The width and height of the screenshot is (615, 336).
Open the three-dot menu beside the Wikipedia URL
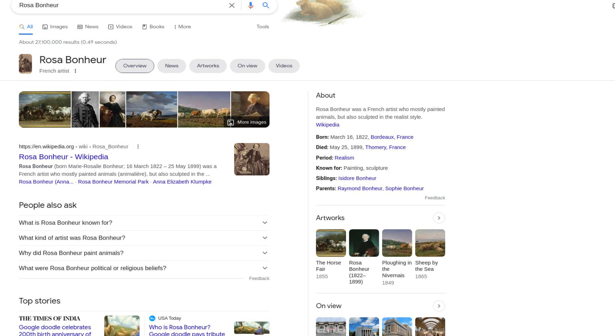(x=138, y=147)
